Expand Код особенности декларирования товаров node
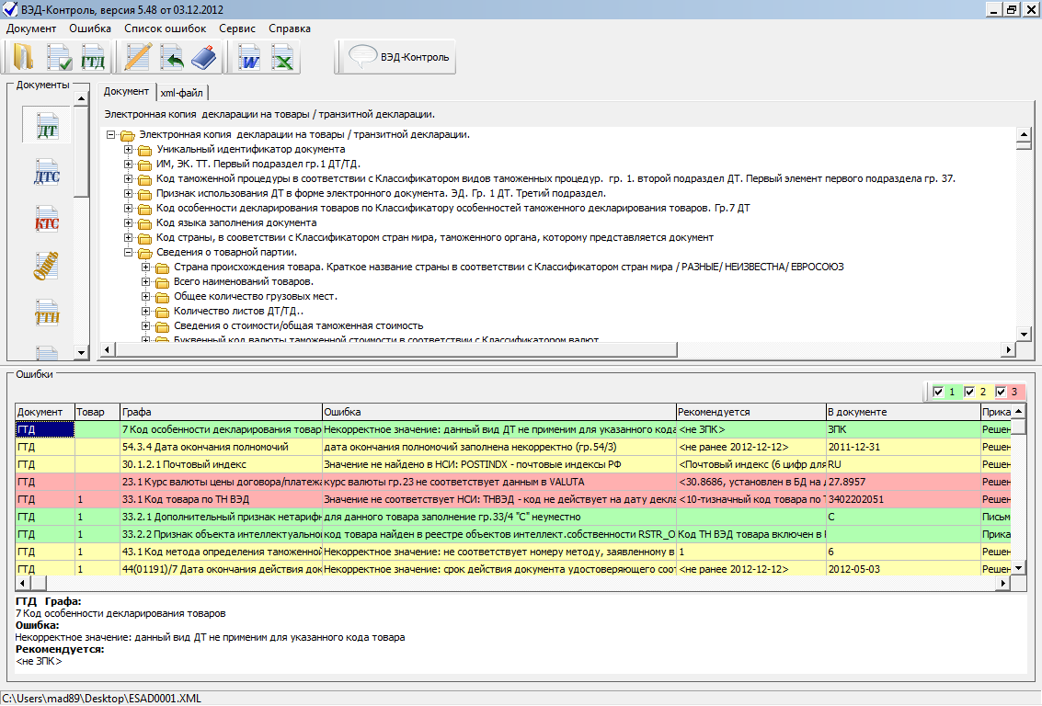This screenshot has width=1042, height=706. pyautogui.click(x=128, y=208)
